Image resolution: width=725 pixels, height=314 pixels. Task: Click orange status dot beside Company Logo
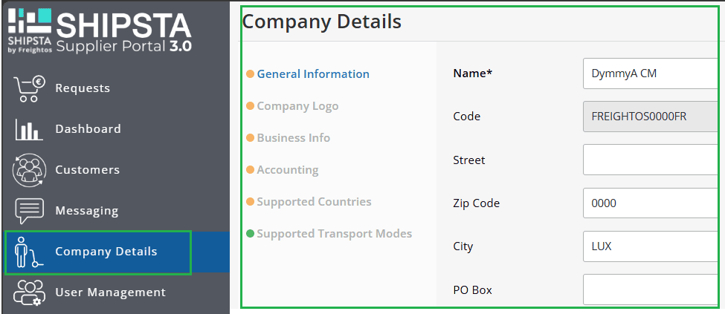pos(250,106)
